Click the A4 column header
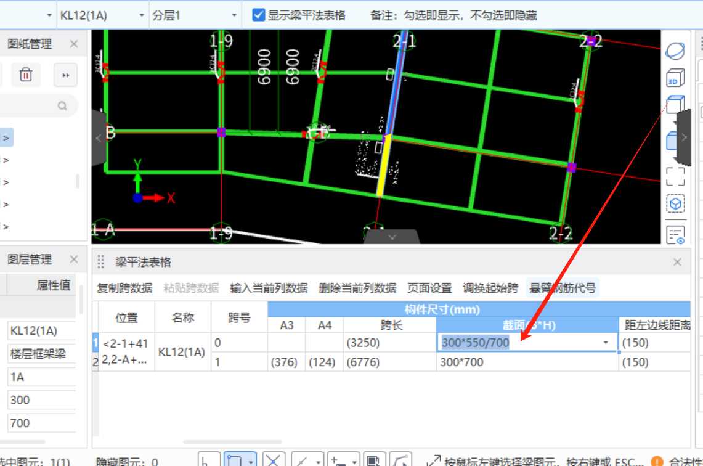This screenshot has width=703, height=466. click(x=325, y=325)
